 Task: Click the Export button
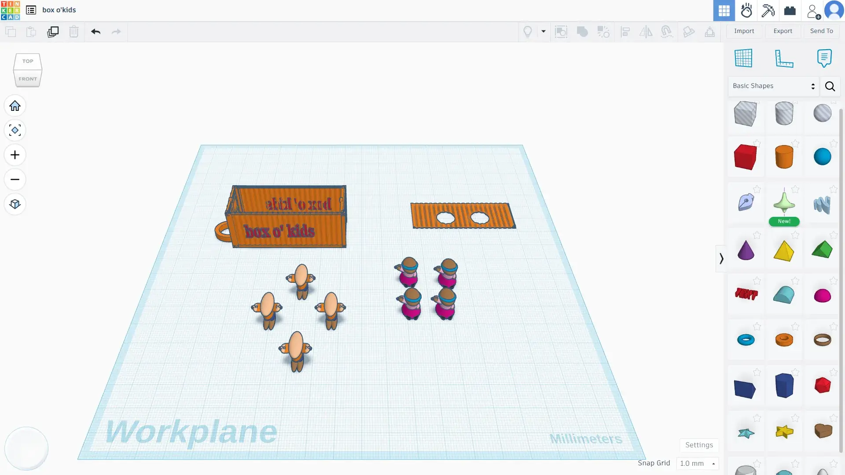click(783, 31)
